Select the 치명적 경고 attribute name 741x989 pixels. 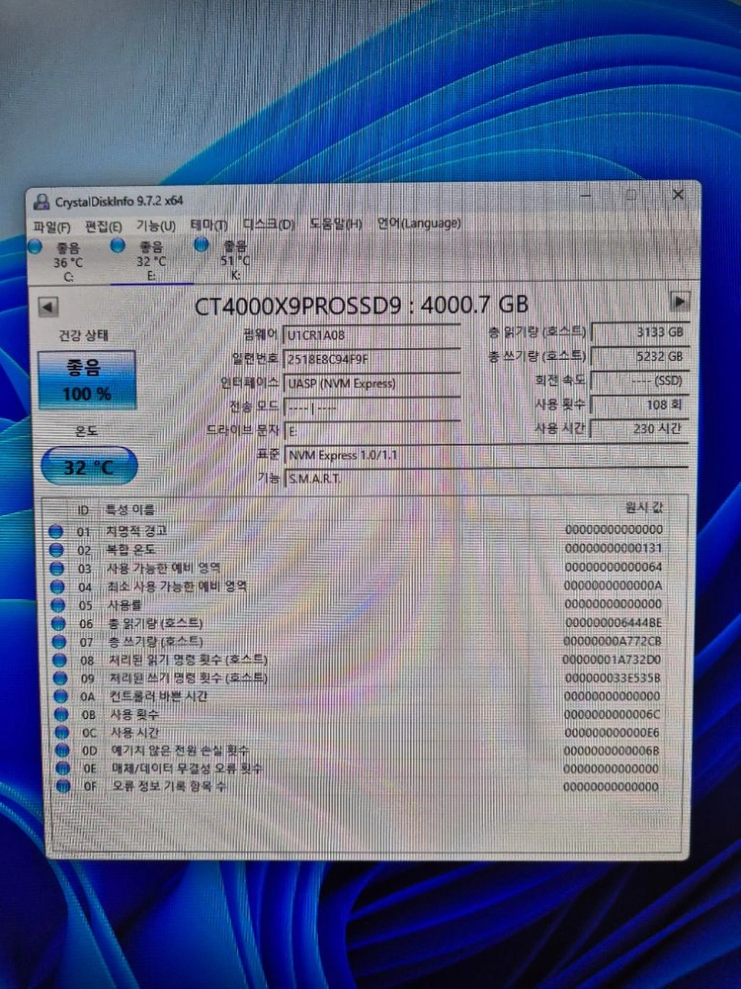tap(136, 531)
